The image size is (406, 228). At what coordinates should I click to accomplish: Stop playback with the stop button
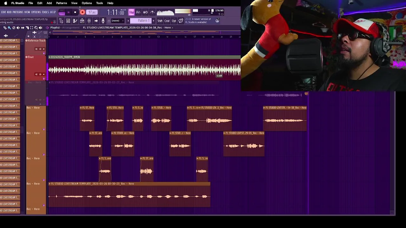[x=75, y=12]
